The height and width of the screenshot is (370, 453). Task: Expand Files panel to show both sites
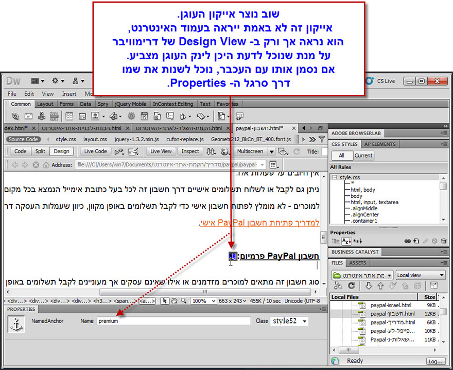click(x=433, y=285)
